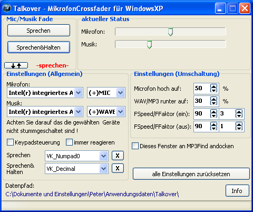
Task: Open the Datenpfad Talkover folder link
Action: [92, 194]
